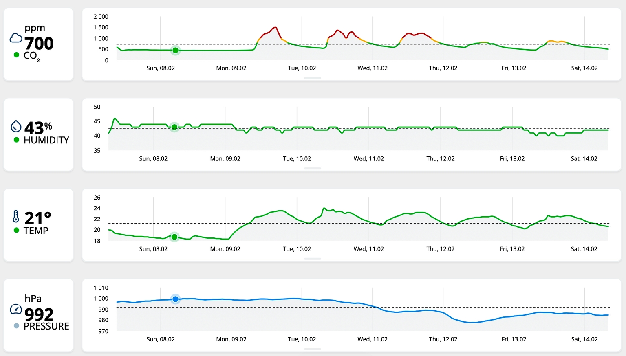The image size is (626, 356).
Task: Expand the CO2 chart using its bottom handle
Action: [x=313, y=78]
